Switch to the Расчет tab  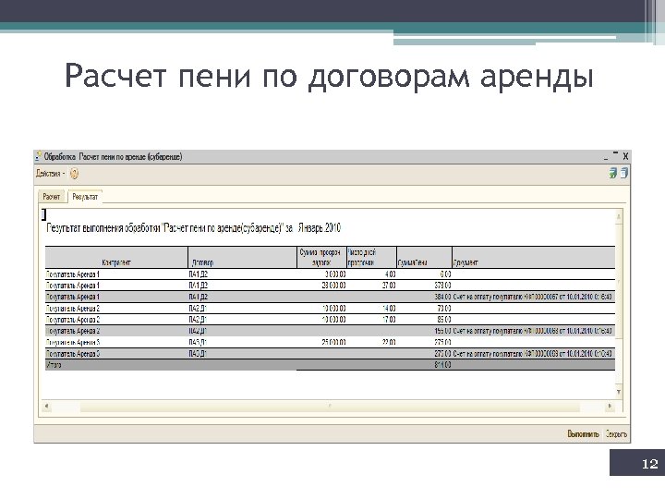click(52, 197)
